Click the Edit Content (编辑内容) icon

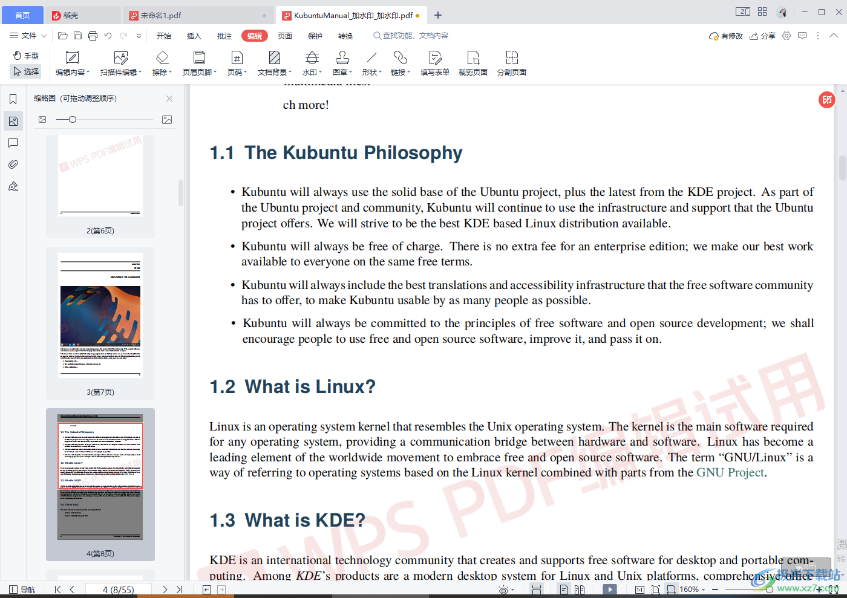tap(72, 57)
